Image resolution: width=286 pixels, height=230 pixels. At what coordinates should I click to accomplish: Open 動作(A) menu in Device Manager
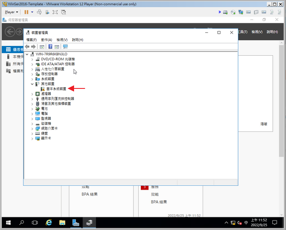tap(46, 40)
